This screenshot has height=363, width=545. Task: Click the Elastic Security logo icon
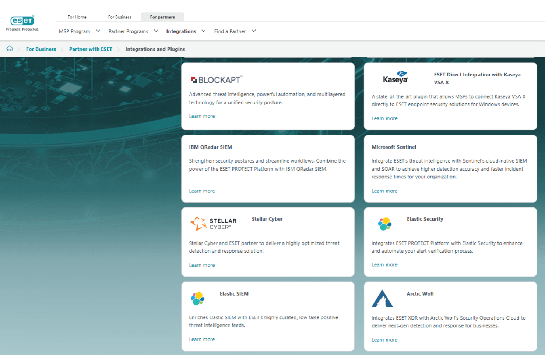384,224
